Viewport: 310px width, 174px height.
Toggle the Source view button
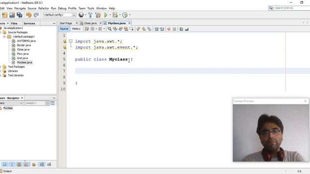click(x=64, y=29)
